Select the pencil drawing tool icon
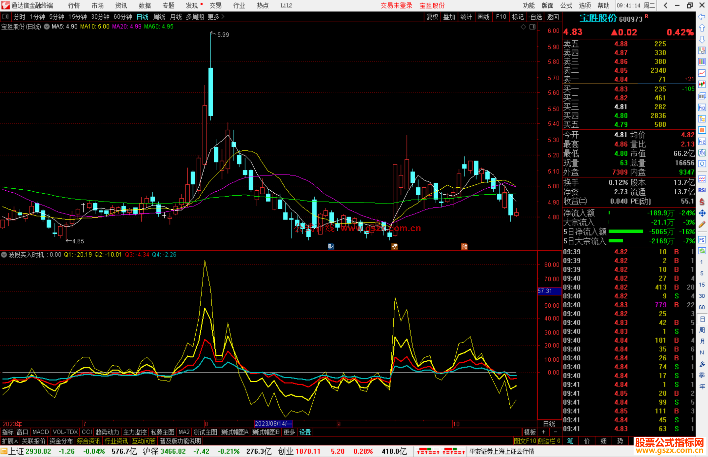Screen dimensions: 708x457 pyautogui.click(x=702, y=224)
